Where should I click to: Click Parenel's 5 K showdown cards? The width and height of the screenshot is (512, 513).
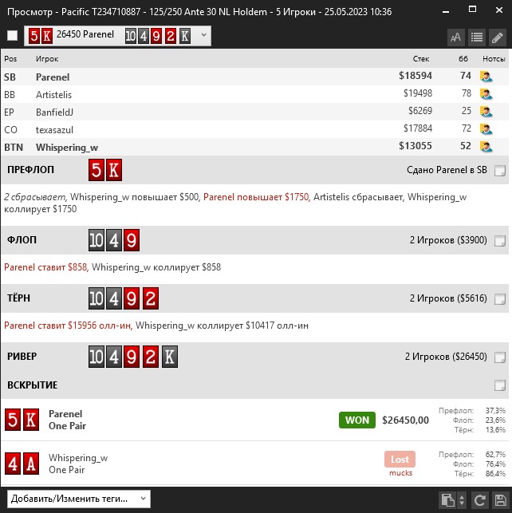tap(22, 420)
